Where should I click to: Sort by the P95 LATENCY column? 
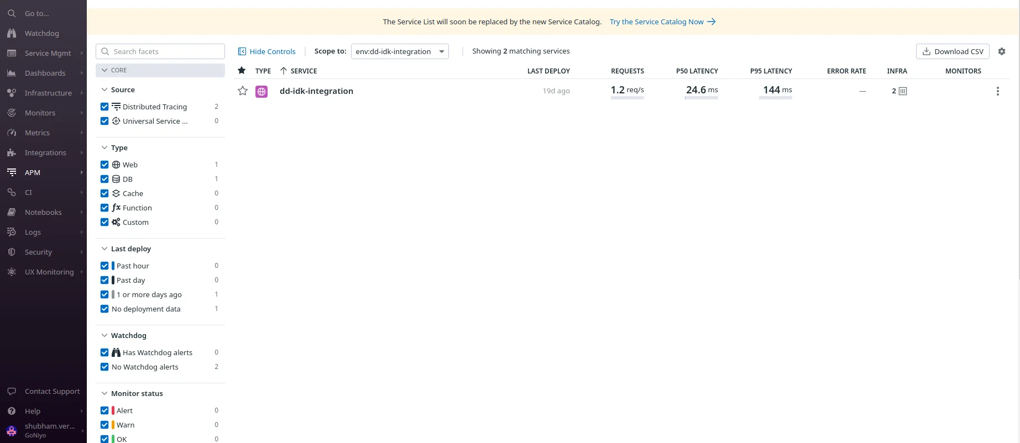pyautogui.click(x=771, y=71)
